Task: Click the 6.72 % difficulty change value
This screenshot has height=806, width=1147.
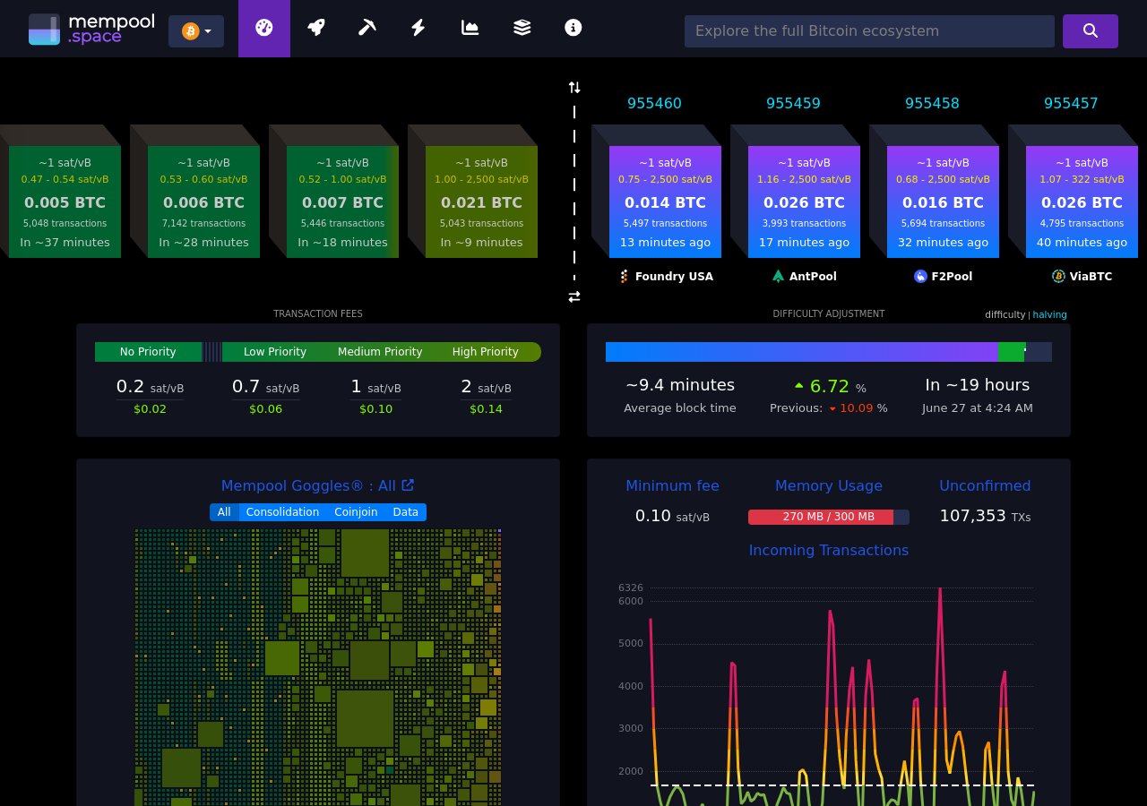Action: 830,387
